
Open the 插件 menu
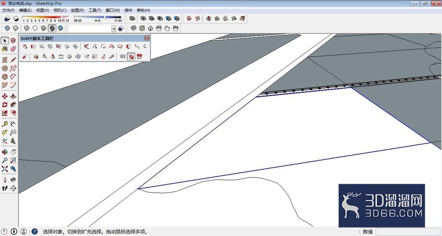coord(128,10)
